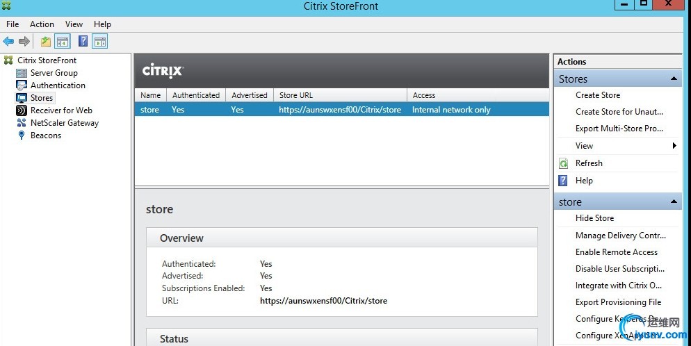Screen dimensions: 691x346
Task: Collapse the Stores actions section
Action: 674,79
